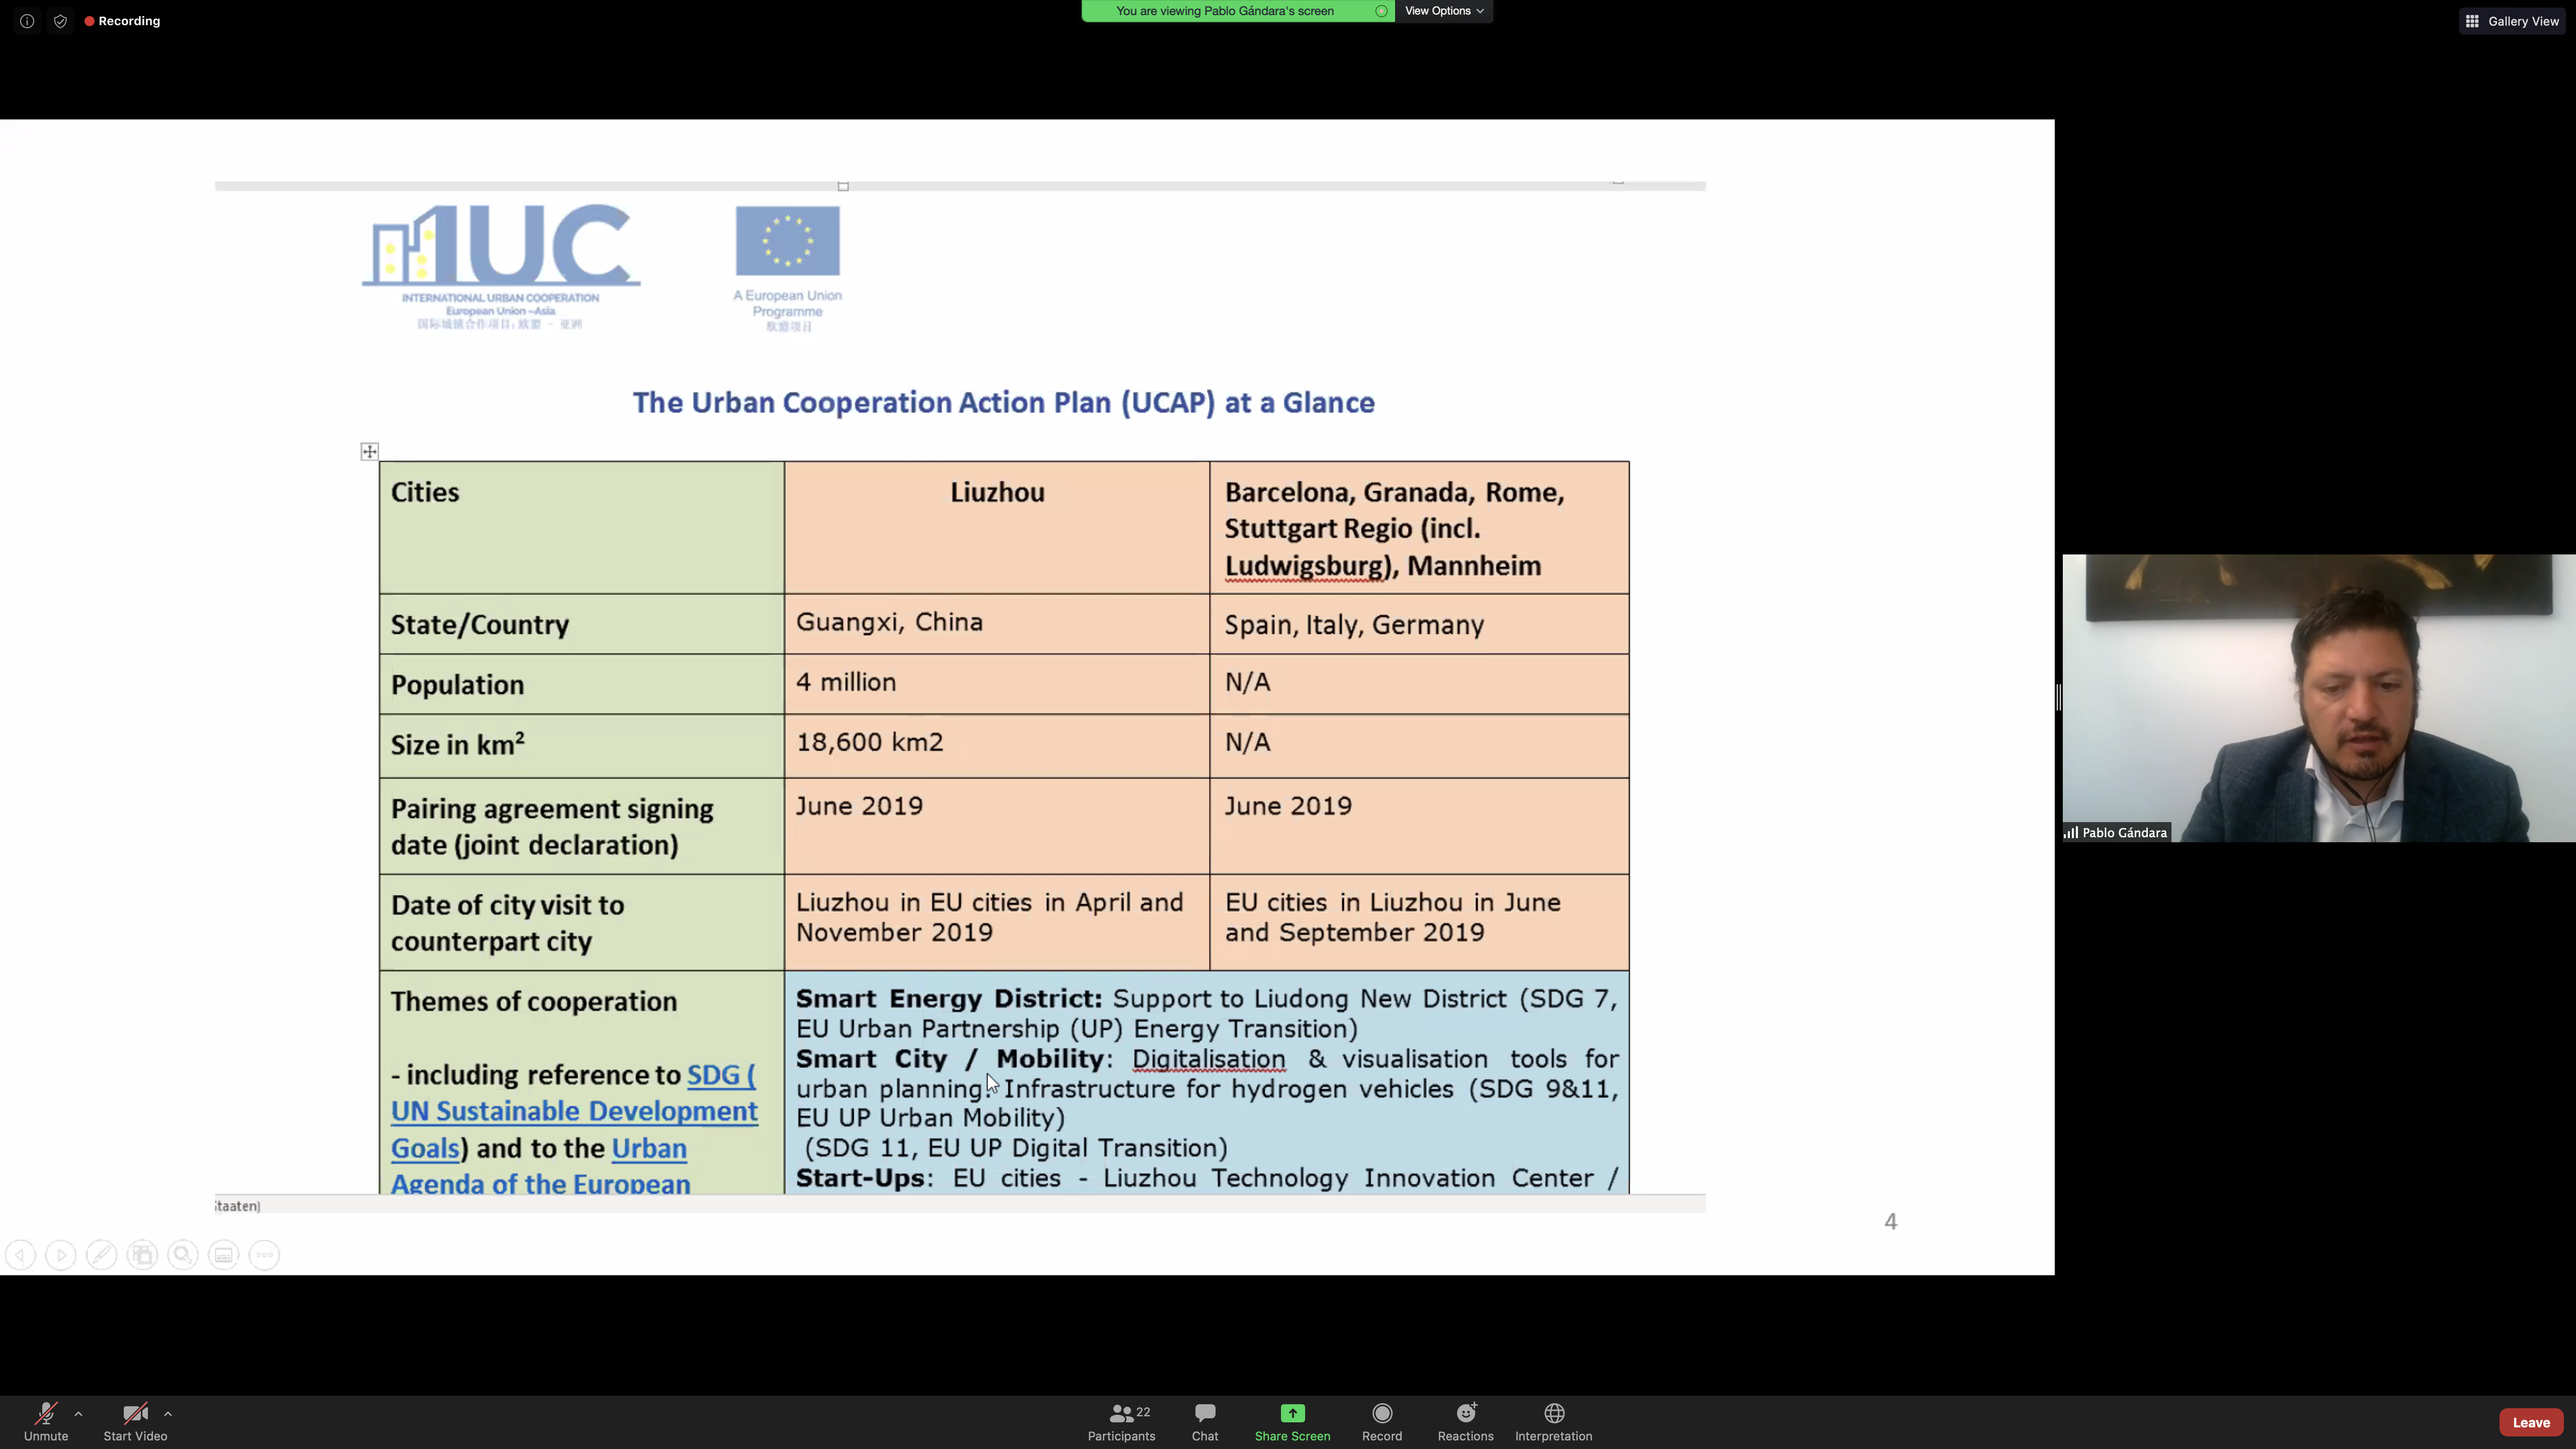Open the Chat panel
The width and height of the screenshot is (2576, 1449).
pos(1204,1421)
